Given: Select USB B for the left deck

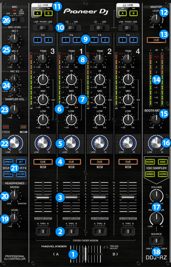Looking at the screenshot, I should 48,13.
